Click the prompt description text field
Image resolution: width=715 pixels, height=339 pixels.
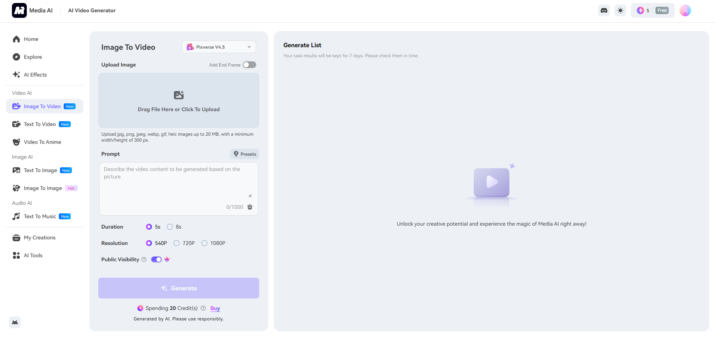click(179, 181)
